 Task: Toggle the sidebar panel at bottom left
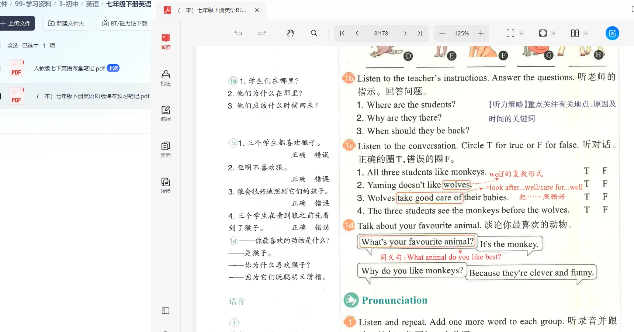point(166,311)
